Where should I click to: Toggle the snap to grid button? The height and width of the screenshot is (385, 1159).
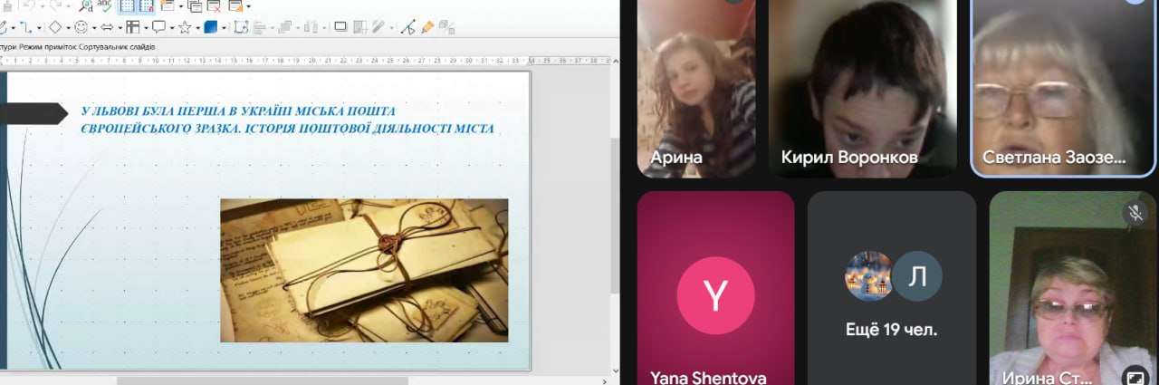tap(146, 5)
